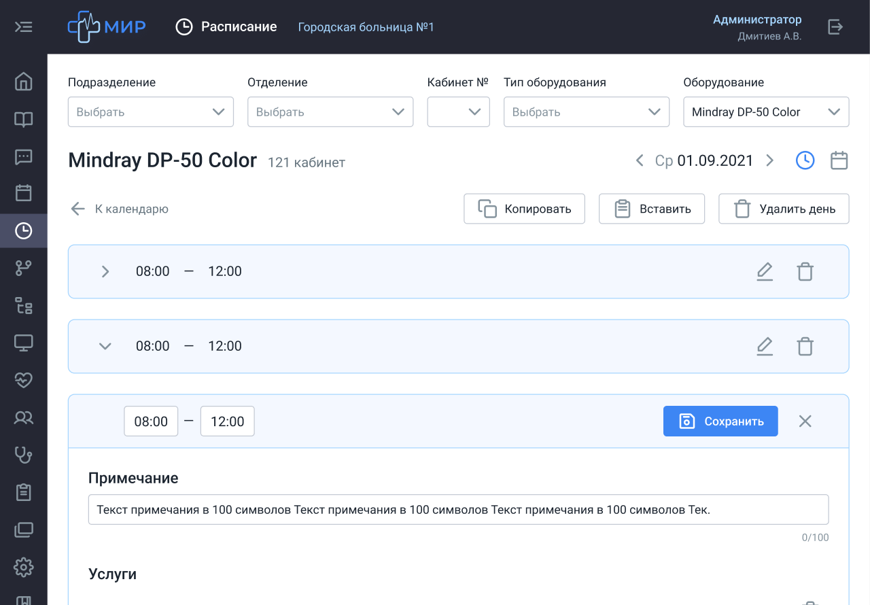Go to next day arrow

click(x=770, y=160)
